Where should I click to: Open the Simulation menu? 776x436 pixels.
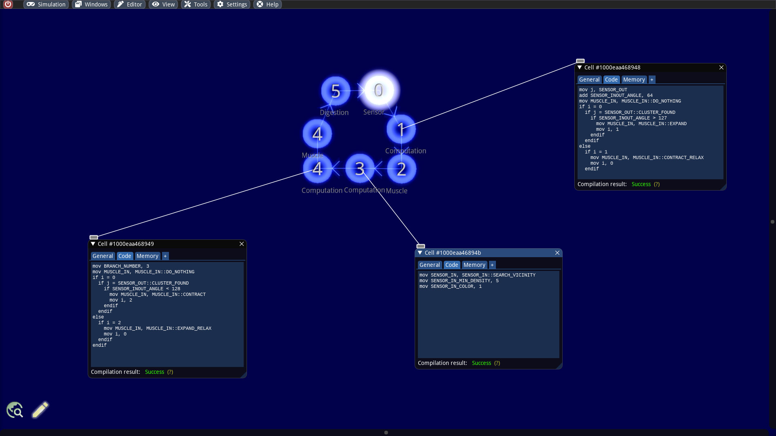click(46, 4)
